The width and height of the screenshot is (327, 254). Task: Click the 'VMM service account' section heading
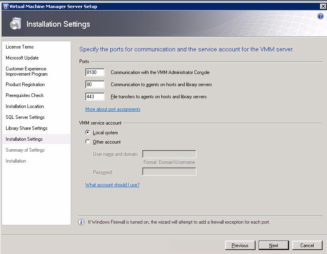(x=100, y=123)
